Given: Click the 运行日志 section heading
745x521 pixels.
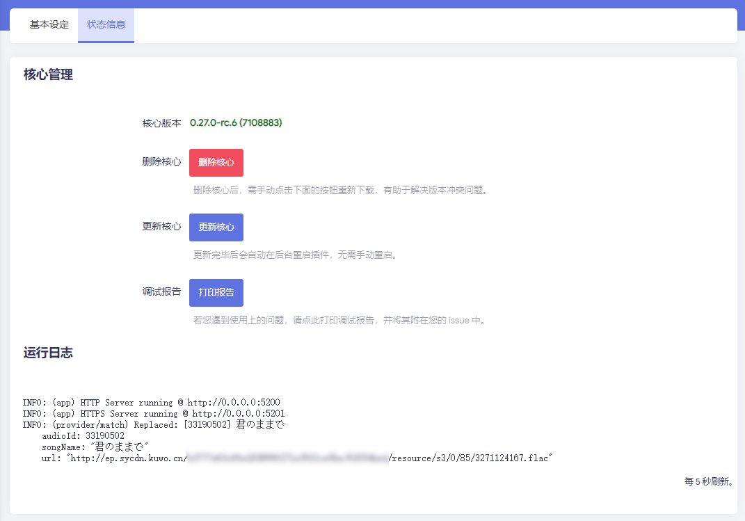Looking at the screenshot, I should 48,353.
